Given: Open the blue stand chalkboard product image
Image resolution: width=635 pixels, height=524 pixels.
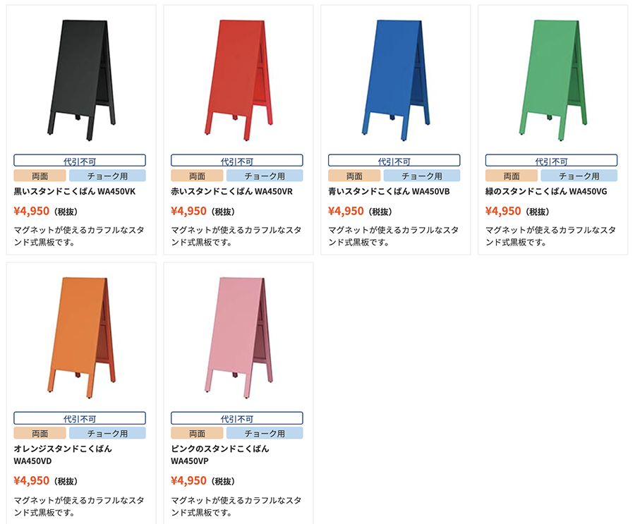Looking at the screenshot, I should (396, 80).
